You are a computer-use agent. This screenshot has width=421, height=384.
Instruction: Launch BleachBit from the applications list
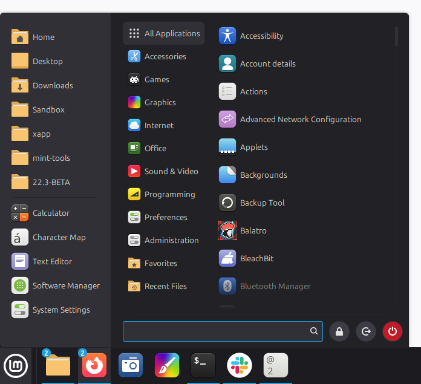coord(256,258)
